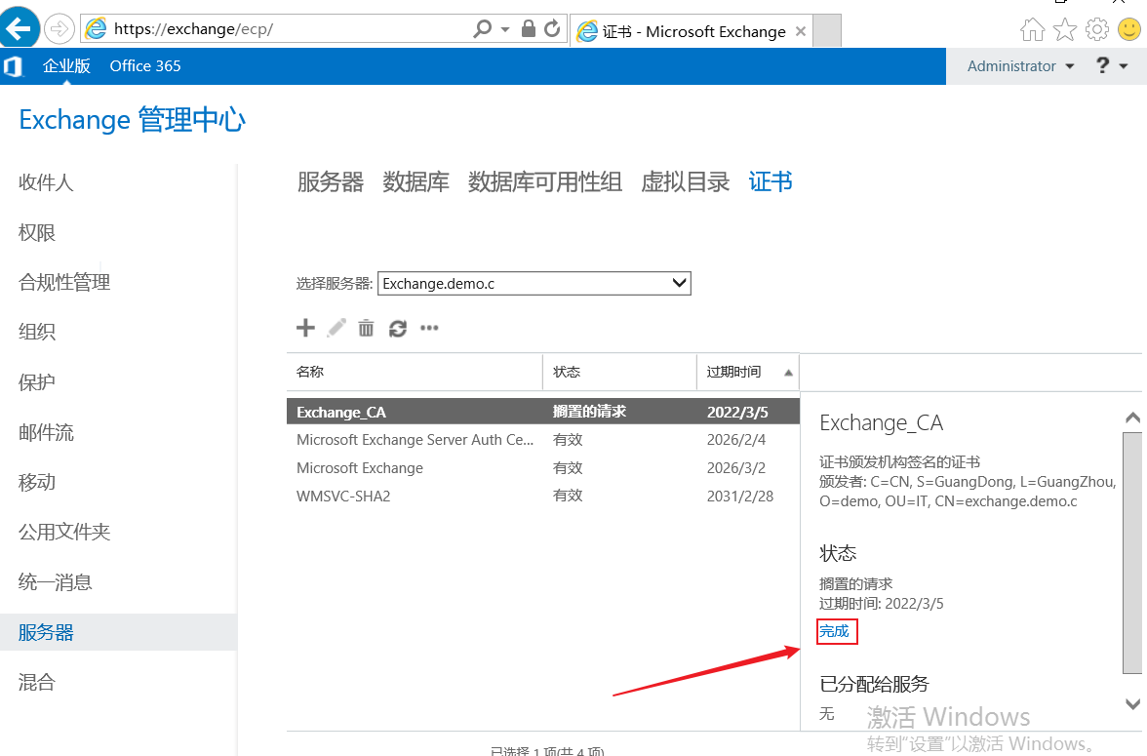Open Office 365 in the top bar
The image size is (1147, 756).
pos(145,66)
